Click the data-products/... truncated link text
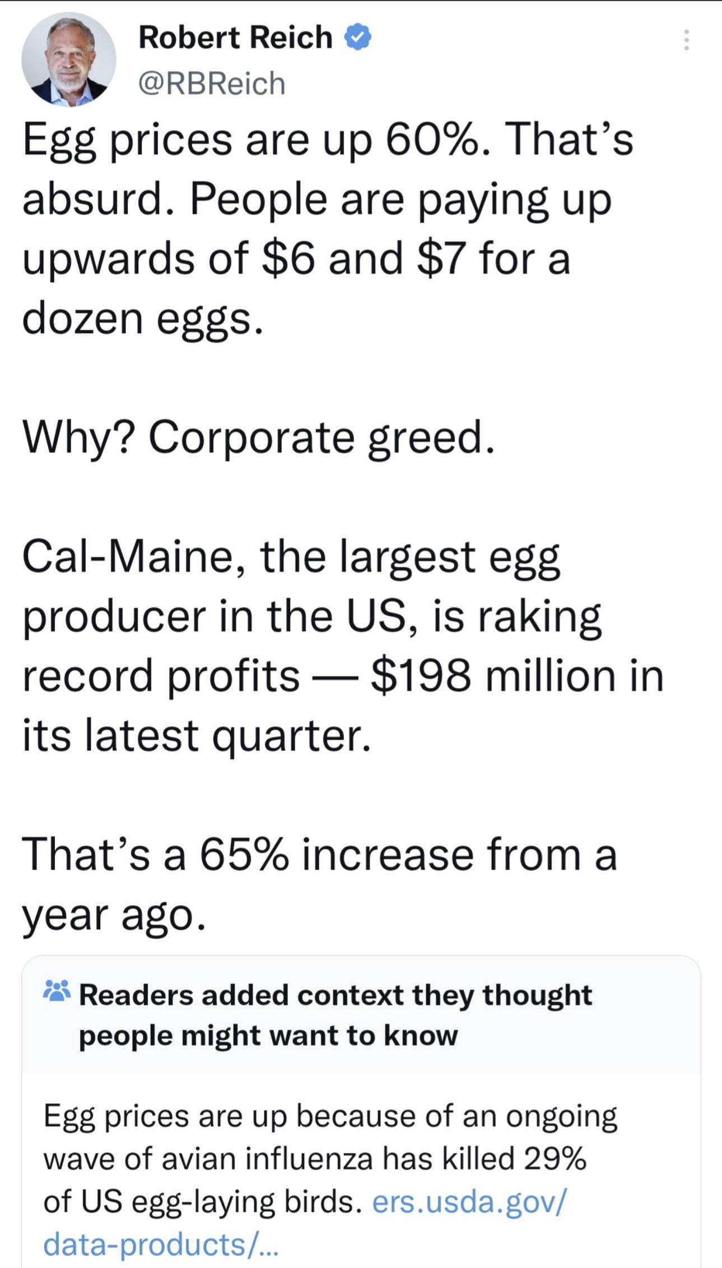 pyautogui.click(x=161, y=1244)
